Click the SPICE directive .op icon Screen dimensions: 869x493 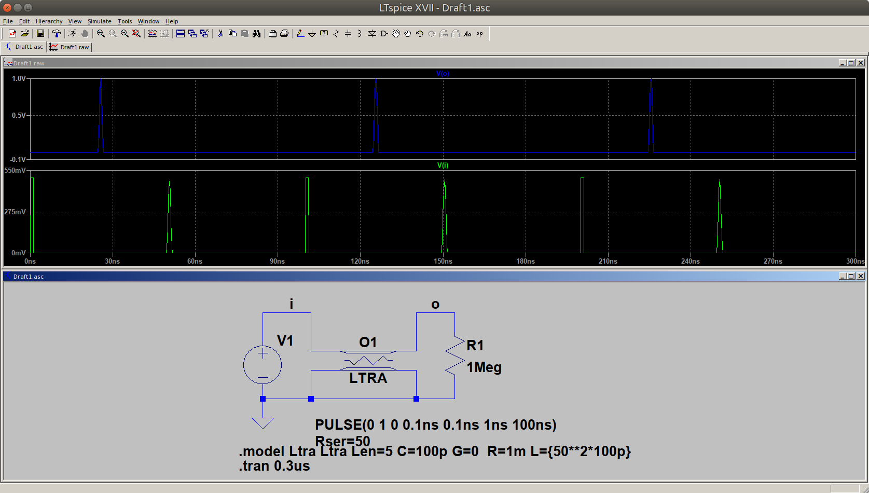click(479, 34)
